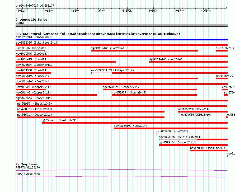Open the dgv4313n100 (Coe2014) variant label
The width and height of the screenshot is (235, 192).
(130, 126)
